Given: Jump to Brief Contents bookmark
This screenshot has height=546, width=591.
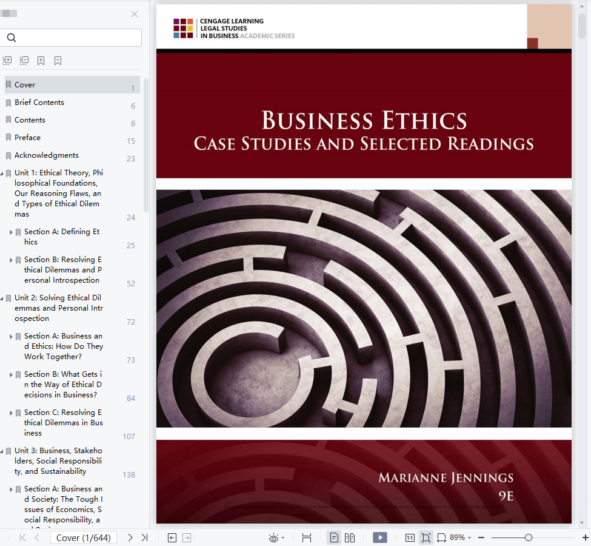Looking at the screenshot, I should point(39,103).
